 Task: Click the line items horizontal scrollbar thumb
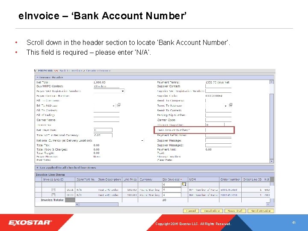click(99, 204)
